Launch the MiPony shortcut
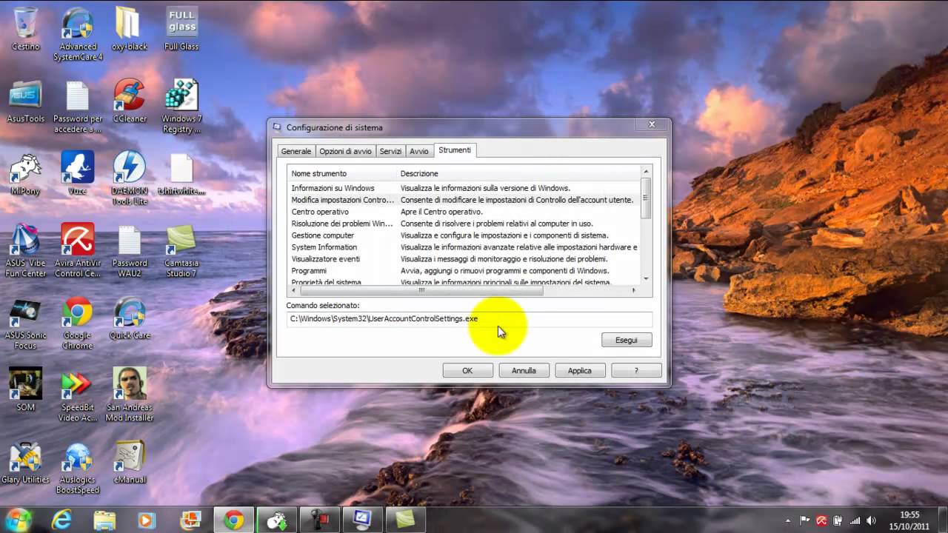Viewport: 948px width, 533px height. point(26,174)
